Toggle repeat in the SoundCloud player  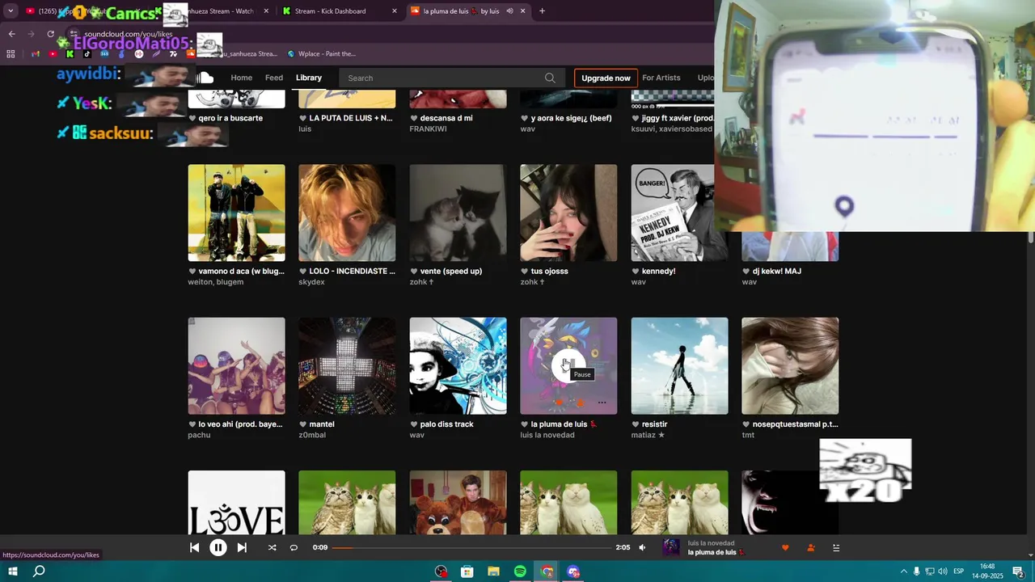point(294,547)
